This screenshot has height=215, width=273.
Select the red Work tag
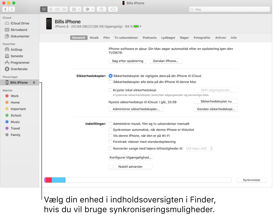7,96
